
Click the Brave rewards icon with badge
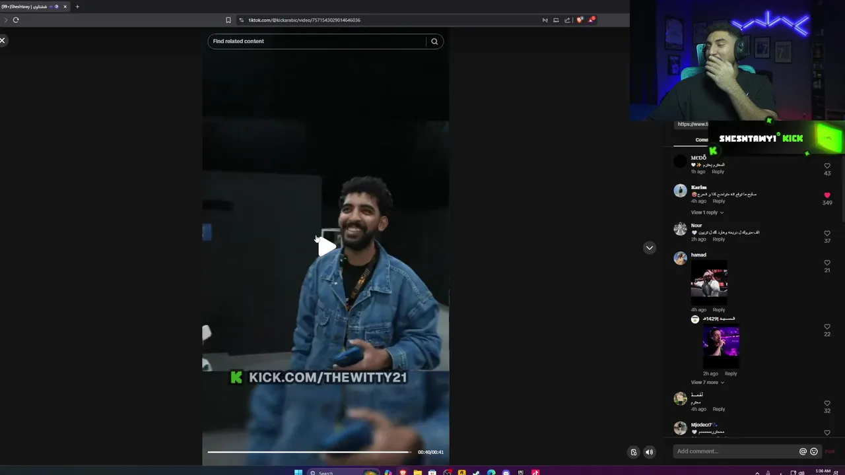point(591,20)
